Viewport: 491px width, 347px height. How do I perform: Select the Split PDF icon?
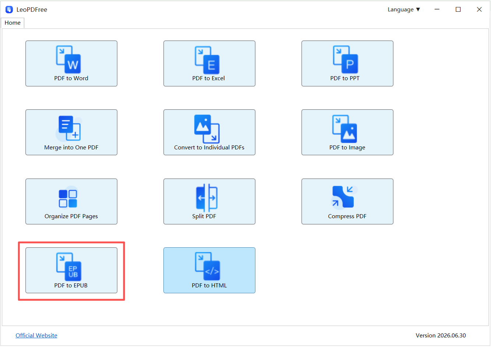pos(207,198)
